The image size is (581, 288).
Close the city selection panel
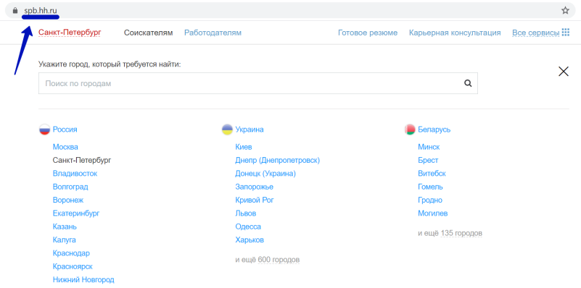click(563, 72)
